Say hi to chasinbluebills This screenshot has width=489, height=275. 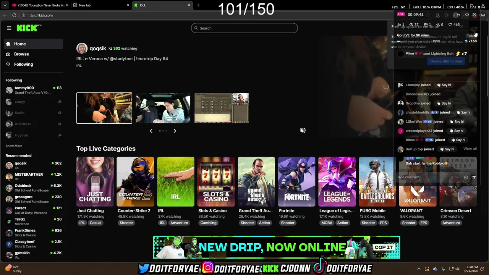coord(463,112)
